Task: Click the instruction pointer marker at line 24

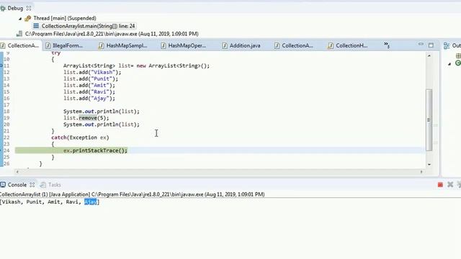Action: pyautogui.click(x=1, y=150)
